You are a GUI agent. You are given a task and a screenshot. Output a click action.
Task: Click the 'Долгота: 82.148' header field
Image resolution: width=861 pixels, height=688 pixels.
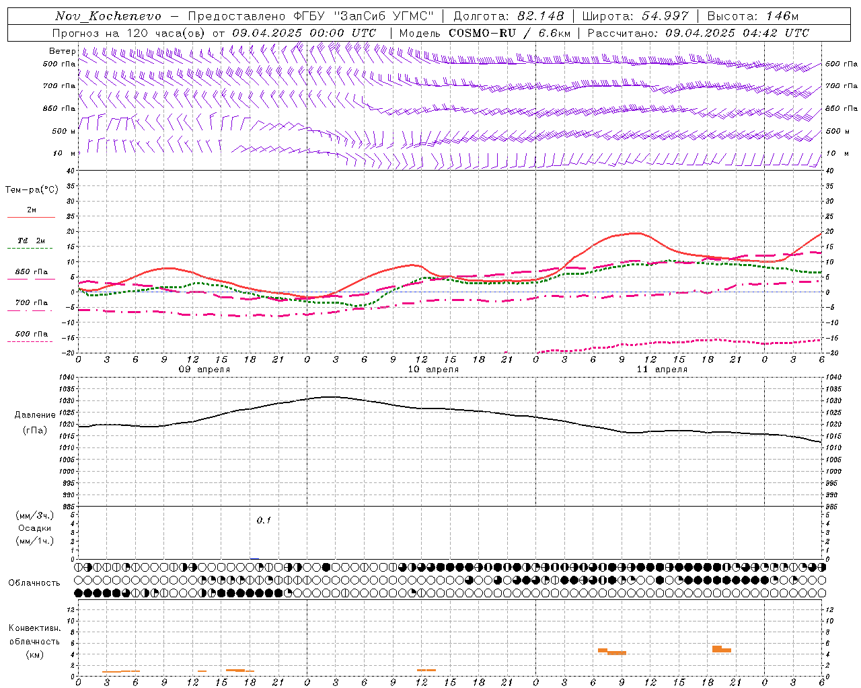pyautogui.click(x=509, y=16)
